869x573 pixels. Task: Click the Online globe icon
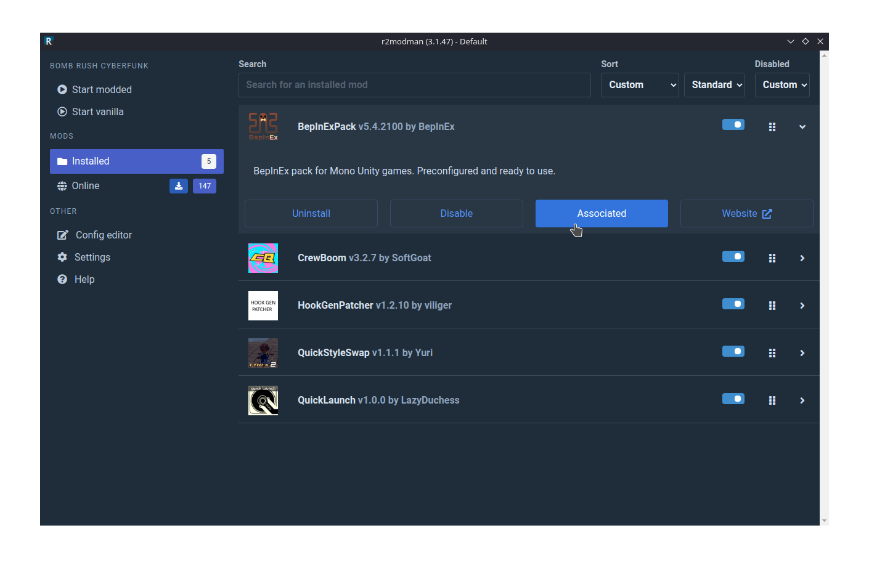point(62,186)
